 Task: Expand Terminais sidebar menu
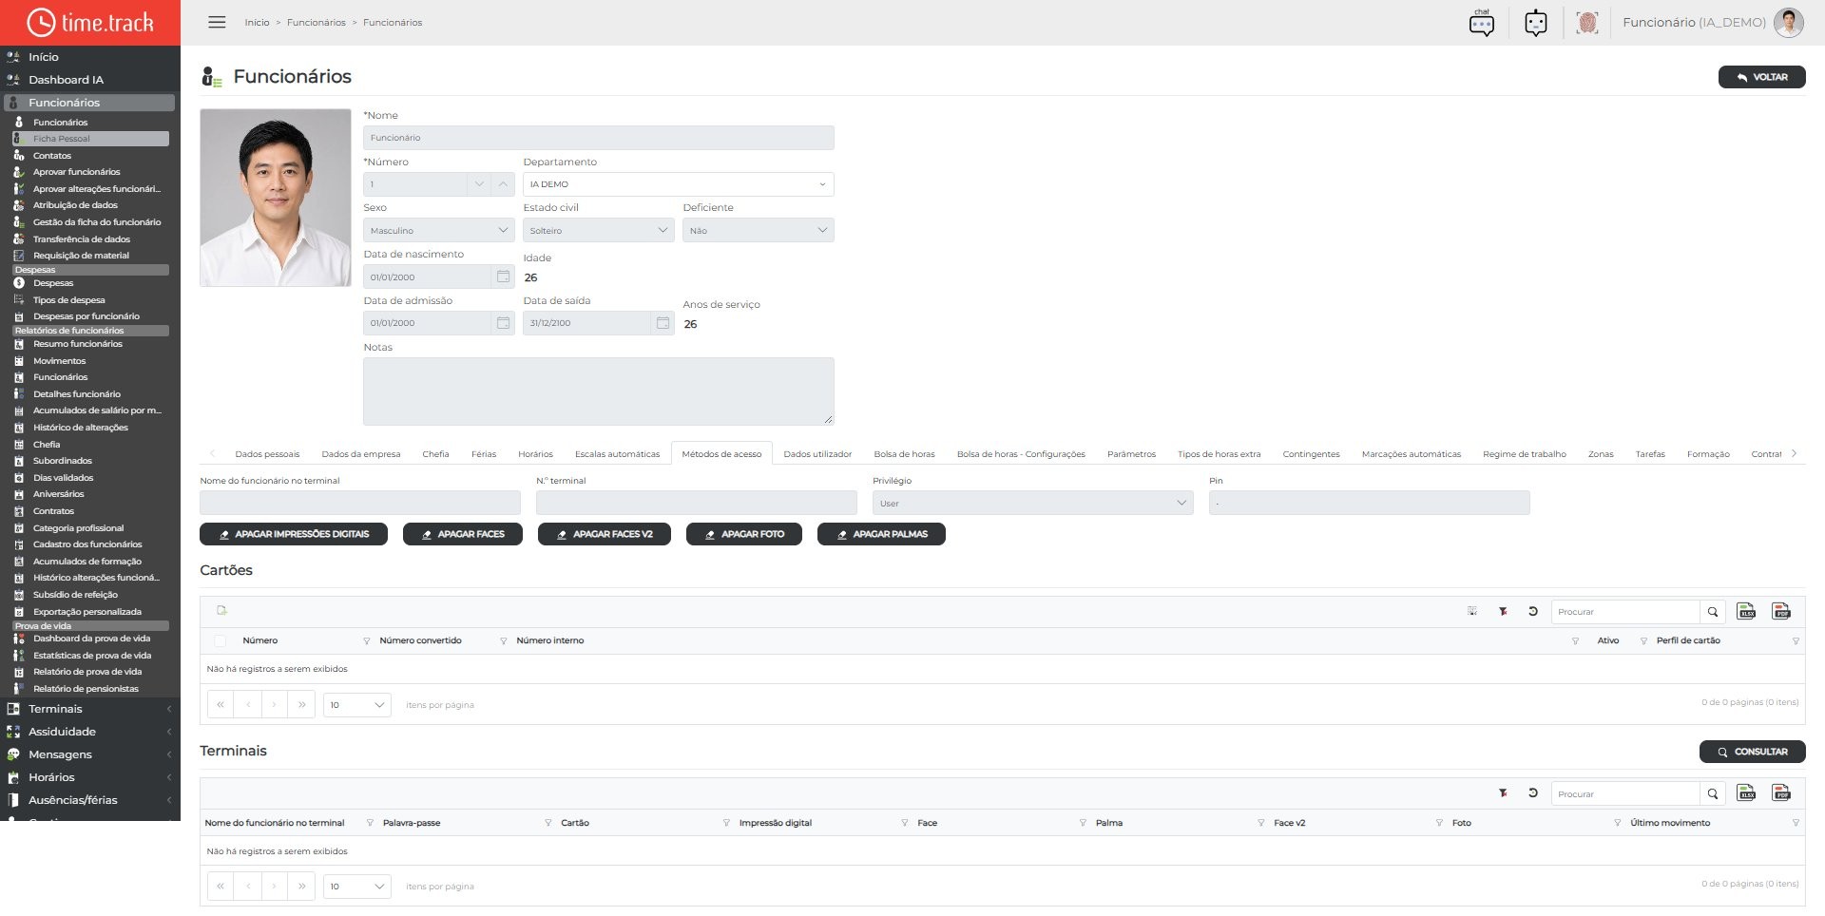[x=90, y=709]
